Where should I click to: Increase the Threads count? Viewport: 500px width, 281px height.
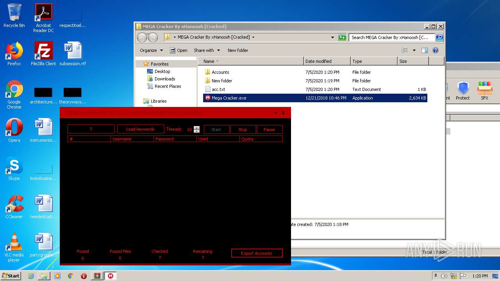[196, 128]
